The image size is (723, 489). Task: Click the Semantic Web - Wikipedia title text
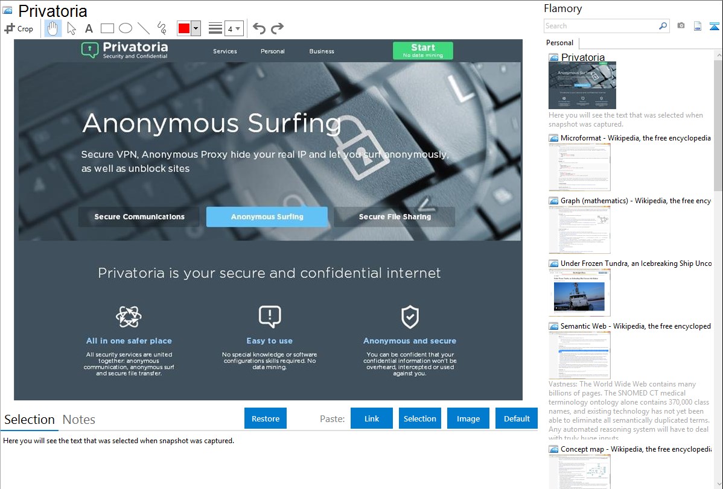click(x=635, y=326)
